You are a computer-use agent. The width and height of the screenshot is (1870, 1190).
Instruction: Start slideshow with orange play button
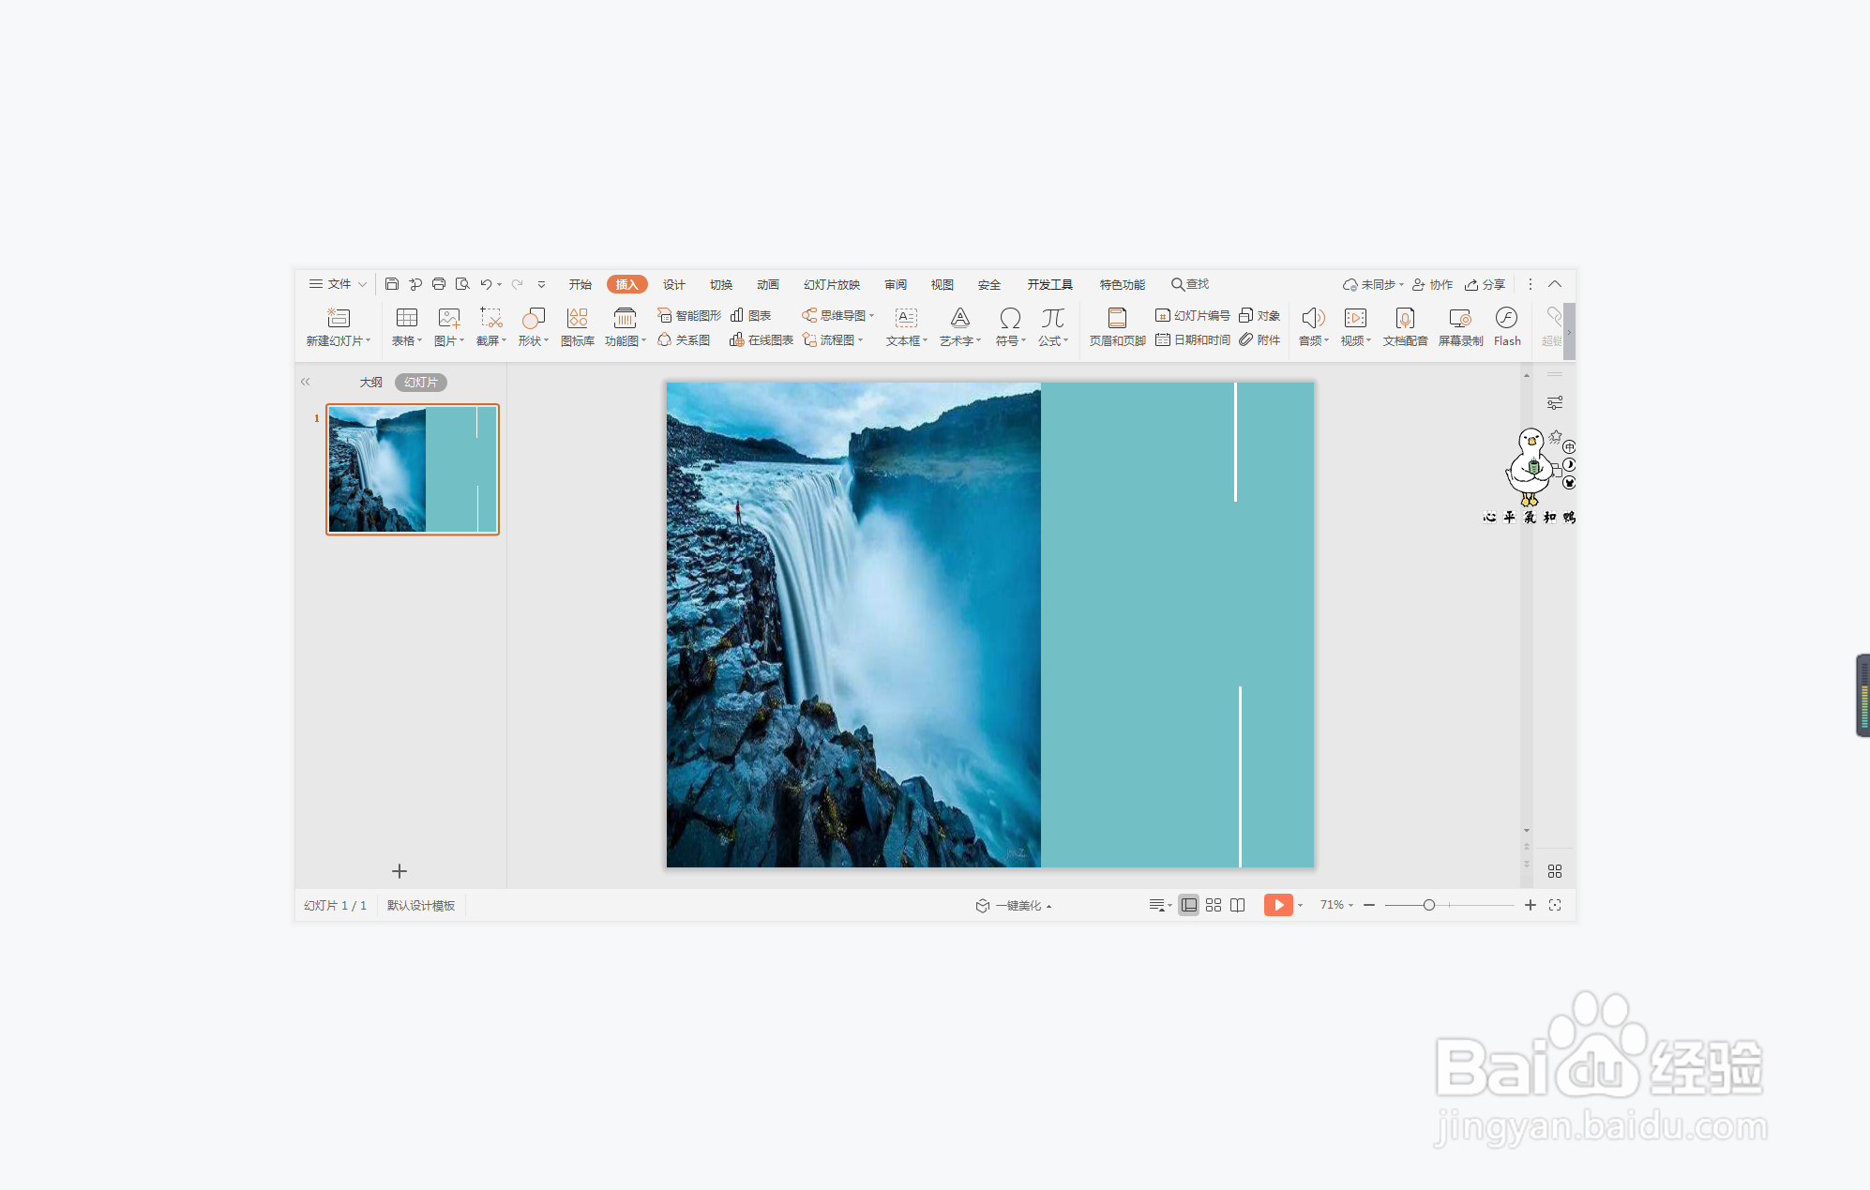(x=1277, y=905)
